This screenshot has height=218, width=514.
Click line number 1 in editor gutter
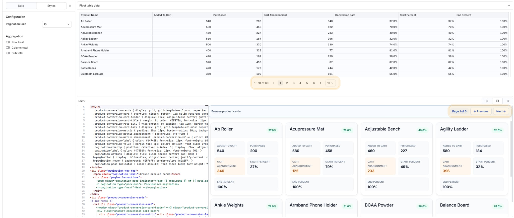coord(84,107)
